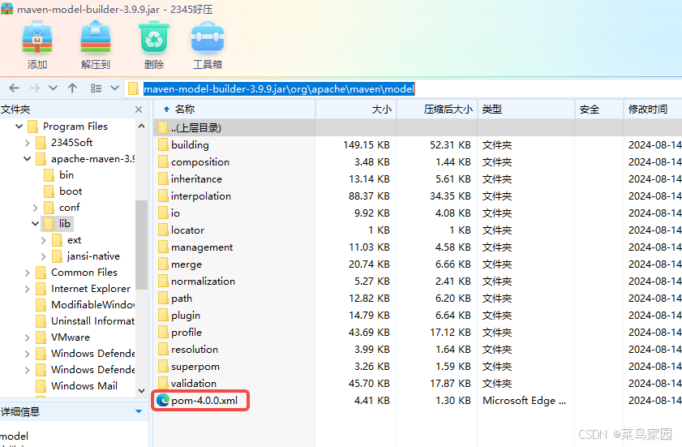Click the folder tree scrollbar thumb

[x=141, y=245]
